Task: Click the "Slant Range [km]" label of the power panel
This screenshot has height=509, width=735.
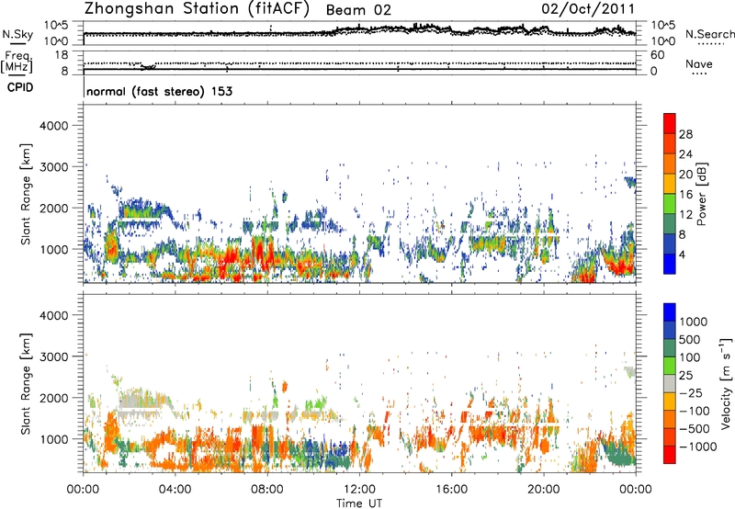Action: coord(26,194)
